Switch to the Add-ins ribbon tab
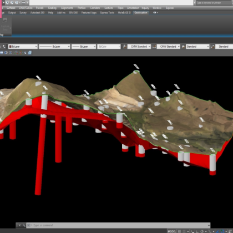Screen dimensions: 233x233 pos(61,13)
